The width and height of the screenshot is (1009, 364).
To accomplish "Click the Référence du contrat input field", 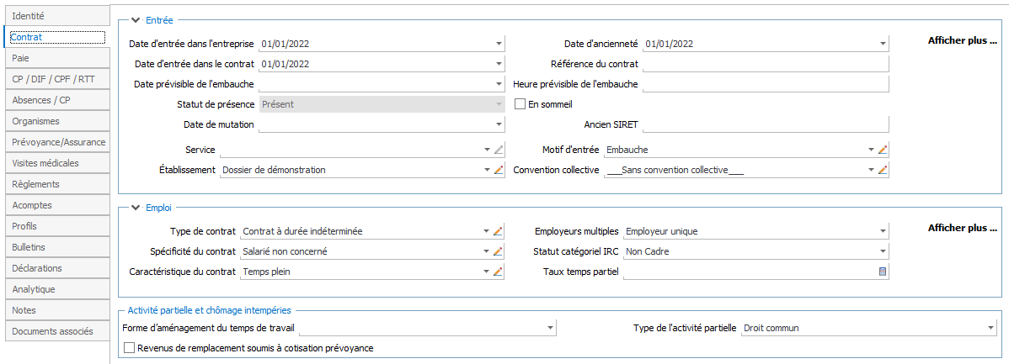I will pos(765,64).
